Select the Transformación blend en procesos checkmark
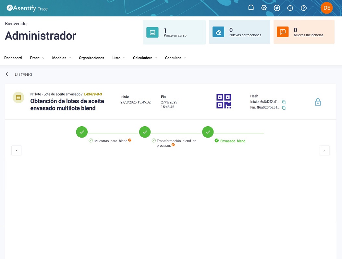This screenshot has height=259, width=342. tap(145, 132)
